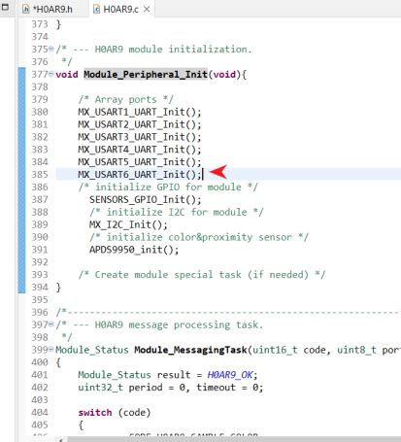Collapse Module_Peripheral_Init function at line 377

coord(51,74)
